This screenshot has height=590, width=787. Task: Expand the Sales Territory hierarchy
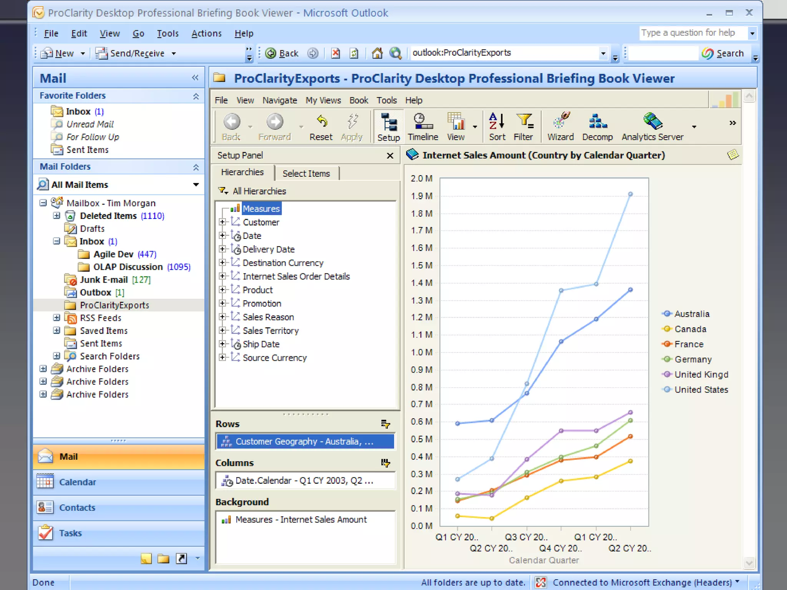point(222,330)
